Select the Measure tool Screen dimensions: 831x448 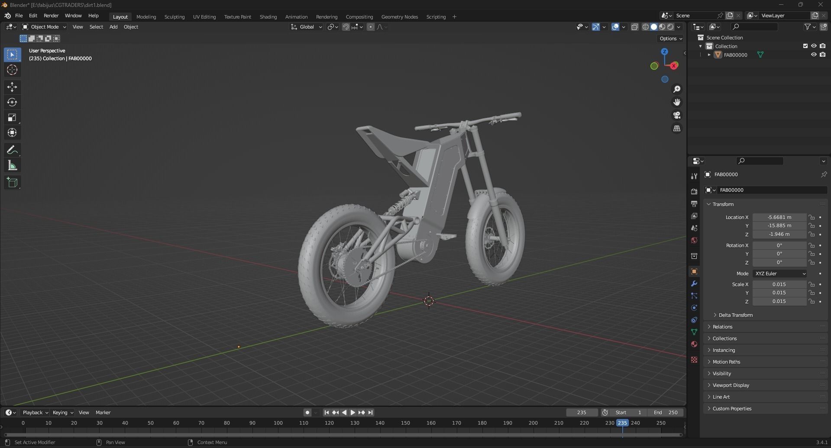coord(12,165)
